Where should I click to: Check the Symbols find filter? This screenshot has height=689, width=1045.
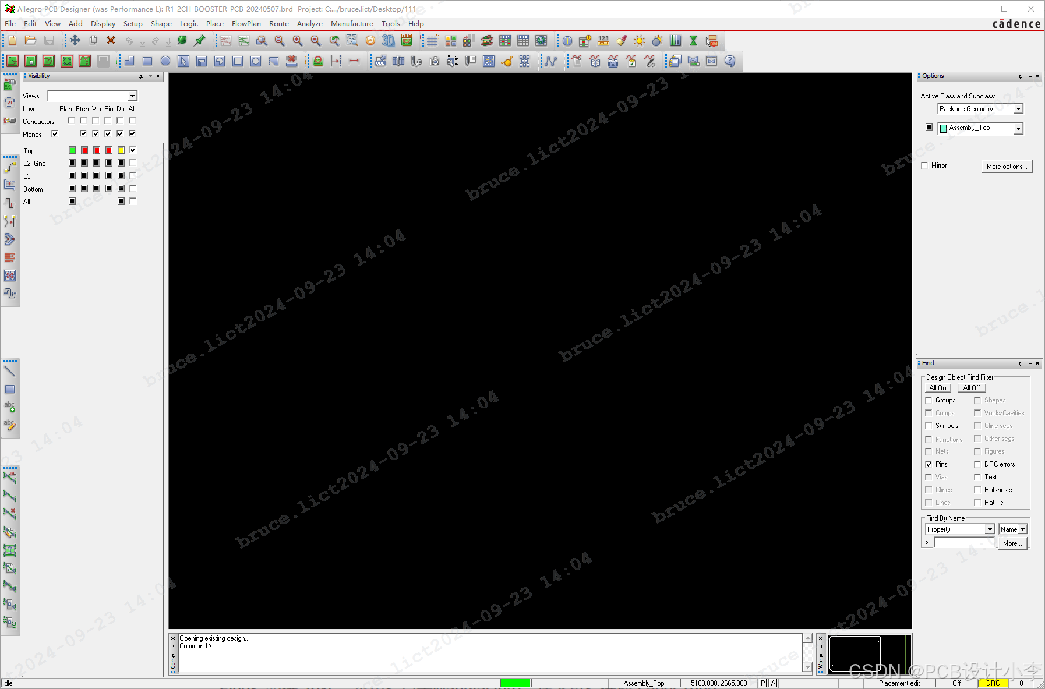929,426
